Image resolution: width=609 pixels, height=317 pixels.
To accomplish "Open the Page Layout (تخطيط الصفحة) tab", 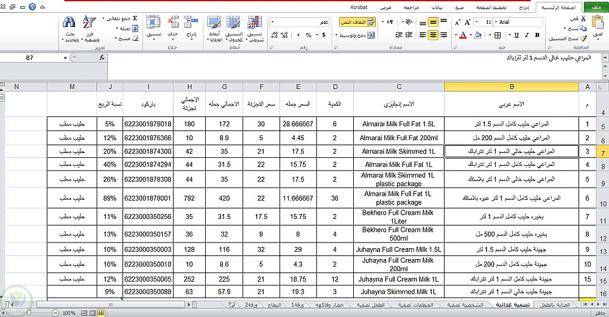I will 491,7.
